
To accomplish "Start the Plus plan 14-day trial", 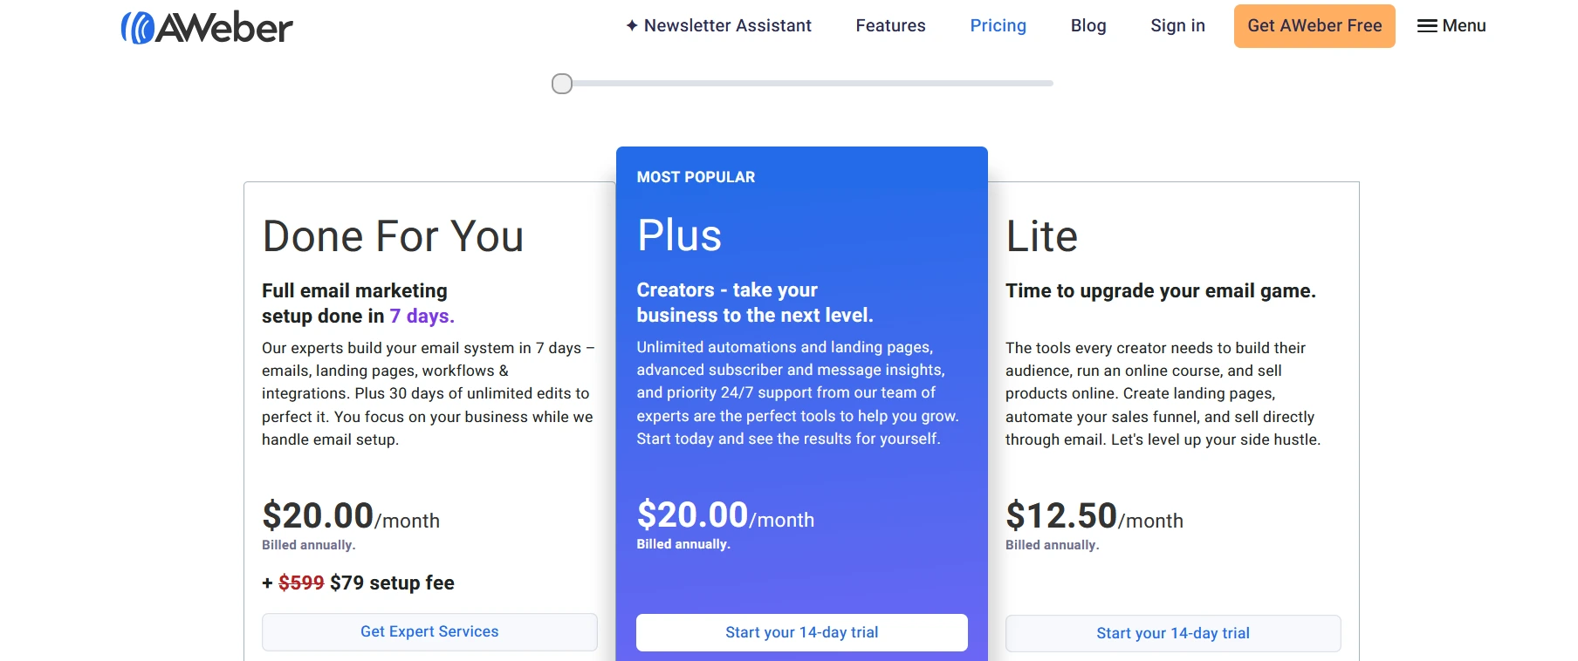I will (x=801, y=632).
